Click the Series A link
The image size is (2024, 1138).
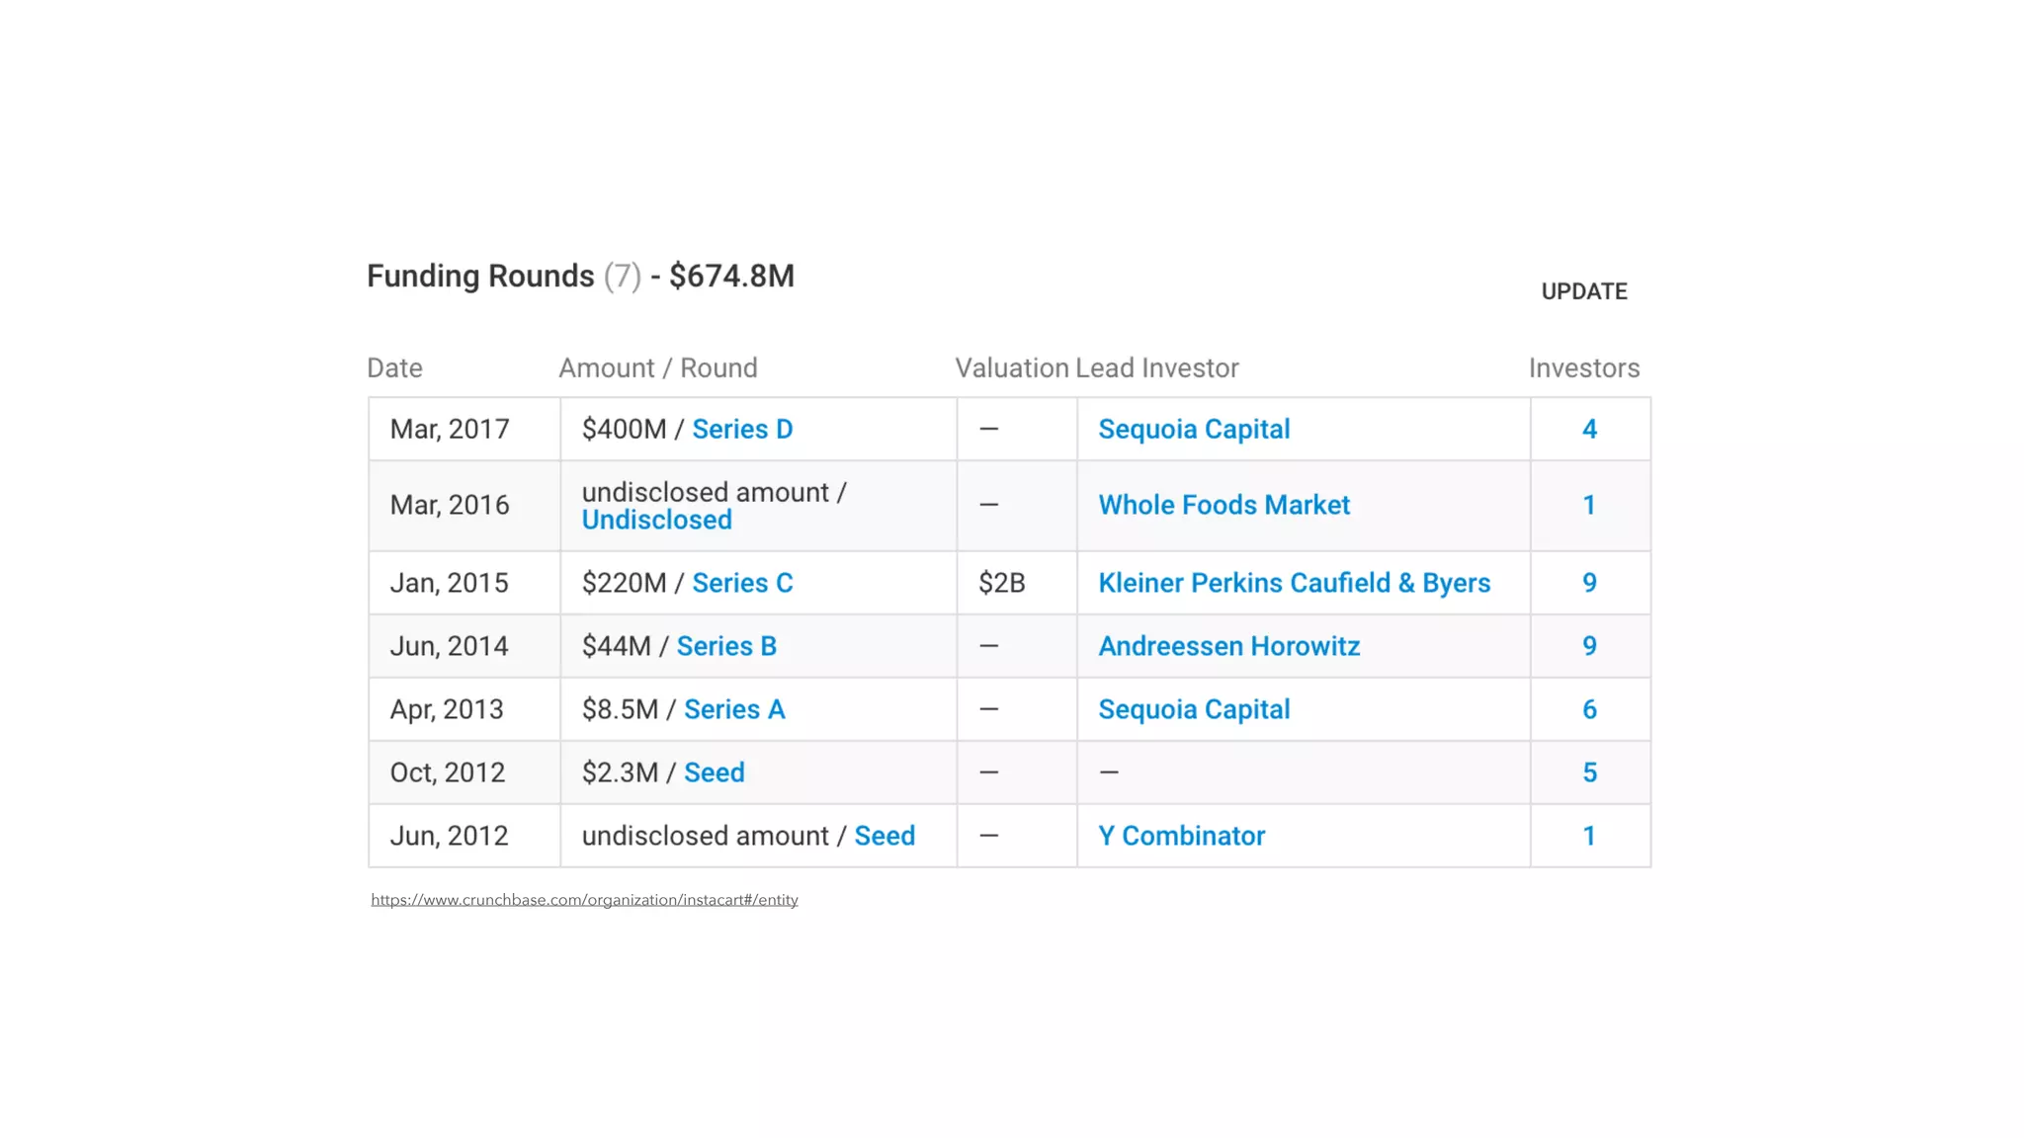point(733,709)
